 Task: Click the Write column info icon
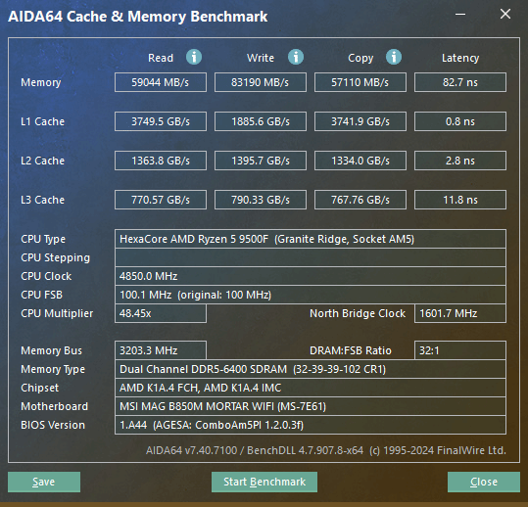click(x=296, y=57)
